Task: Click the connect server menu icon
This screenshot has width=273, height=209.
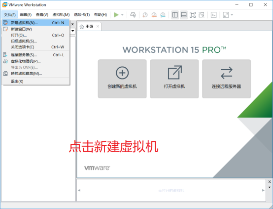Action: 5,55
